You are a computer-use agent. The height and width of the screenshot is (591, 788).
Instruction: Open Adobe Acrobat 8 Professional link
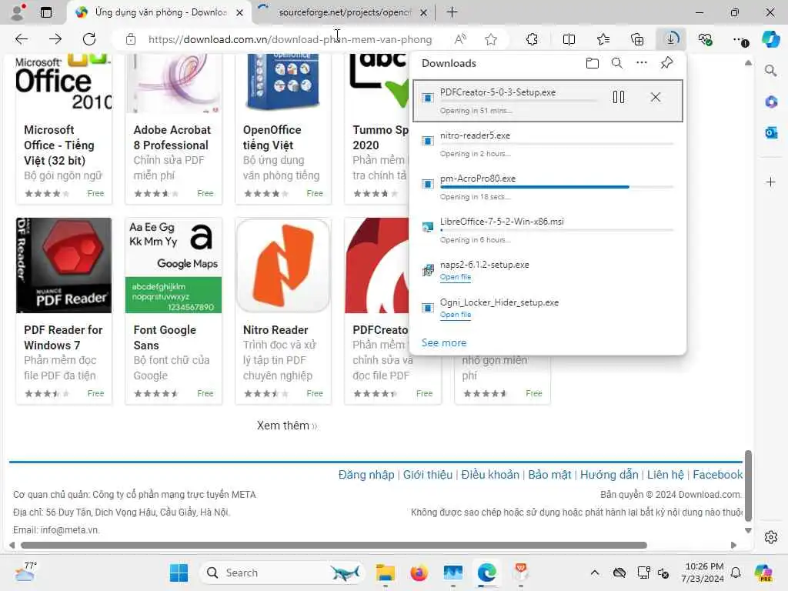point(172,137)
